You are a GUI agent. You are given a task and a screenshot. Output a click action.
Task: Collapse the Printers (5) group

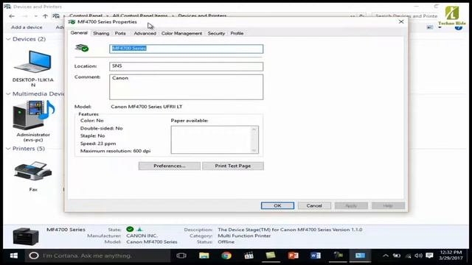(8, 149)
